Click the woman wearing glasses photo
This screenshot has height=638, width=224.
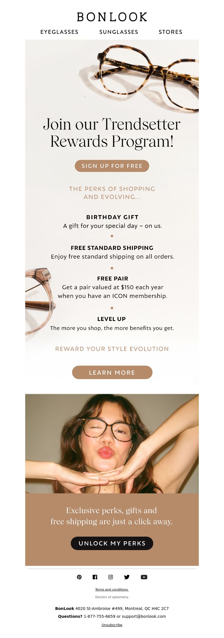click(x=112, y=444)
